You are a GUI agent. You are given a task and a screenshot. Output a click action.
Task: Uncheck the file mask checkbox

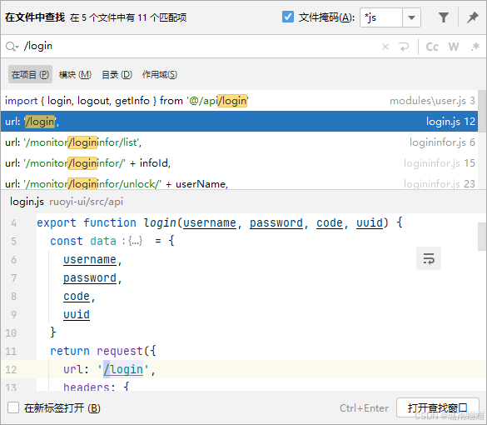coord(287,17)
